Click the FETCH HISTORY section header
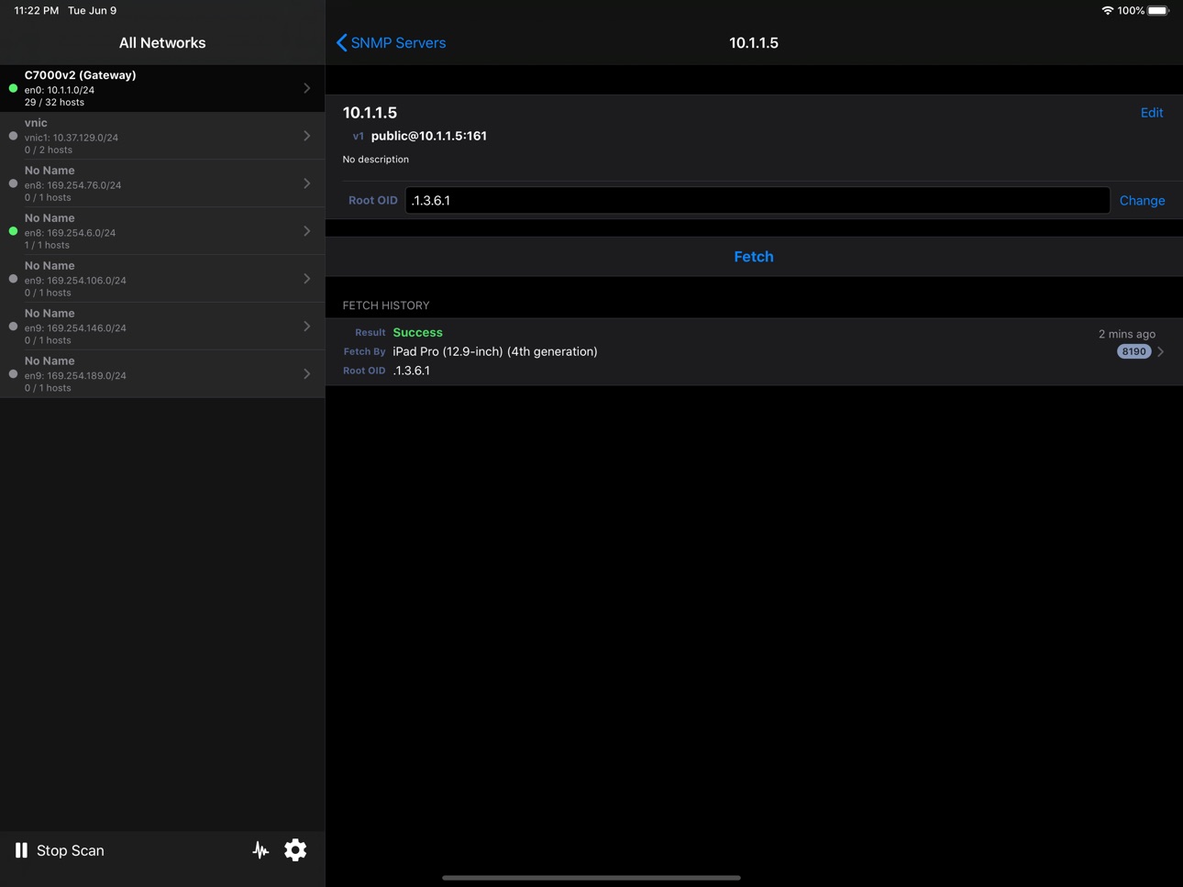The image size is (1183, 887). 386,305
